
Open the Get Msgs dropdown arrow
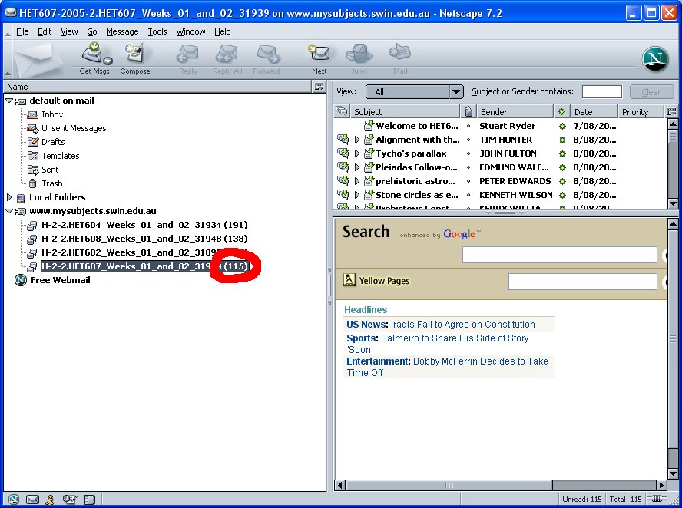(x=108, y=61)
